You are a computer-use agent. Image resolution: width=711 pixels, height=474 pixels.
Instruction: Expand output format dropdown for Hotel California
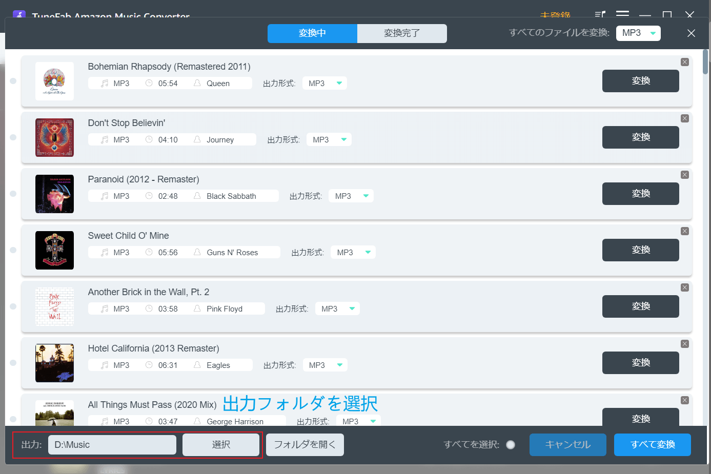coord(325,365)
